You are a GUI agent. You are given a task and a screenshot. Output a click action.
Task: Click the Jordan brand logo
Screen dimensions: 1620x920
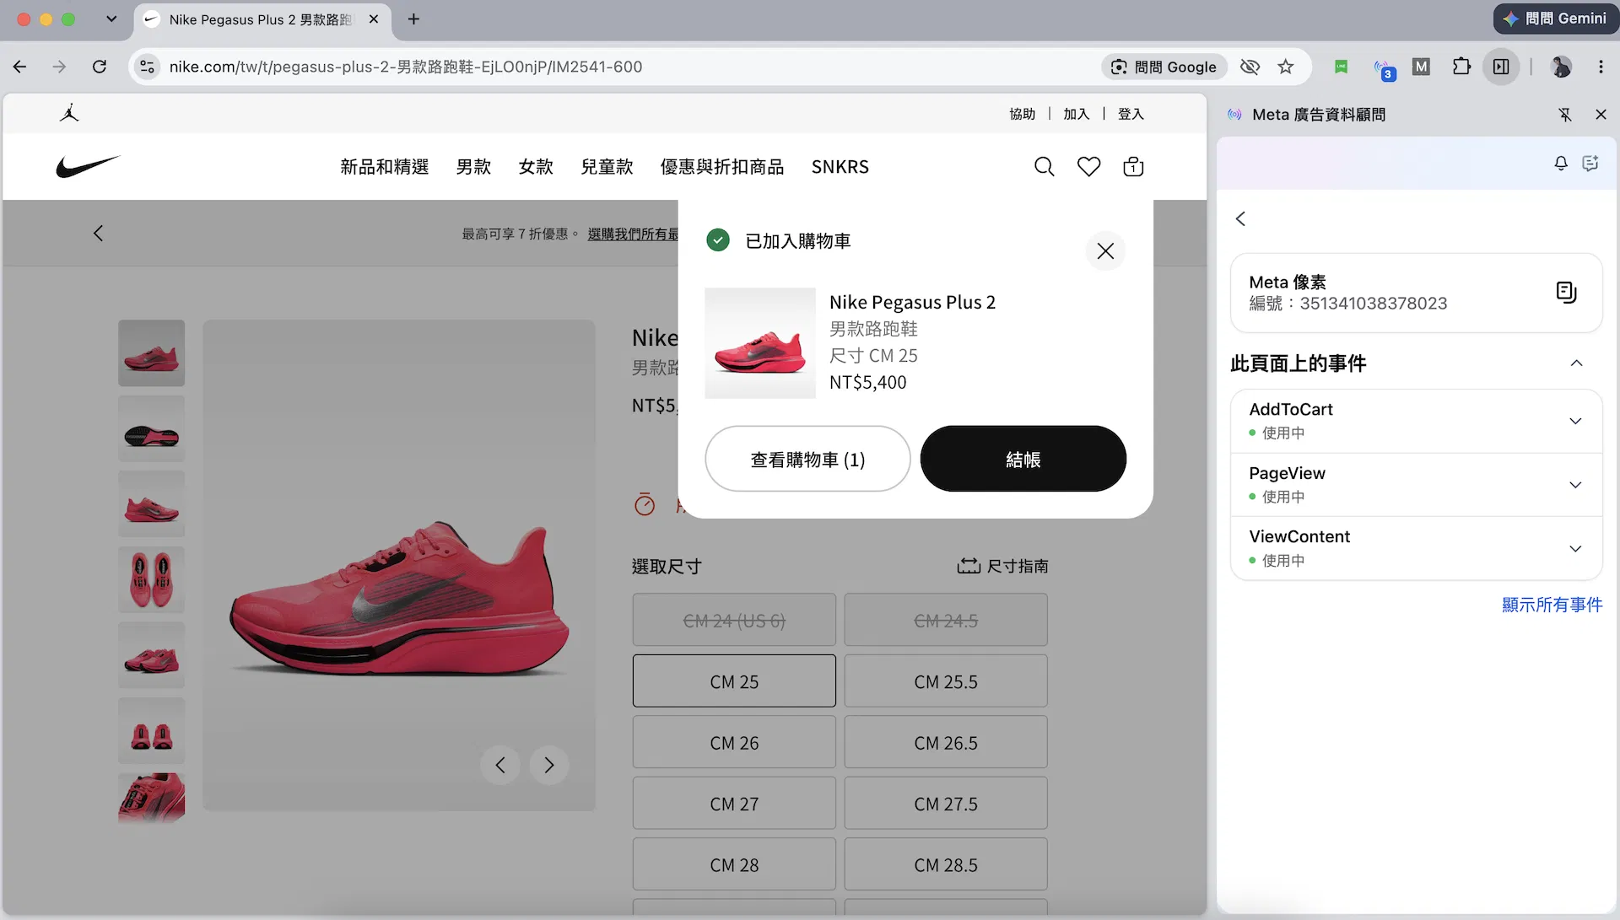[x=69, y=113]
